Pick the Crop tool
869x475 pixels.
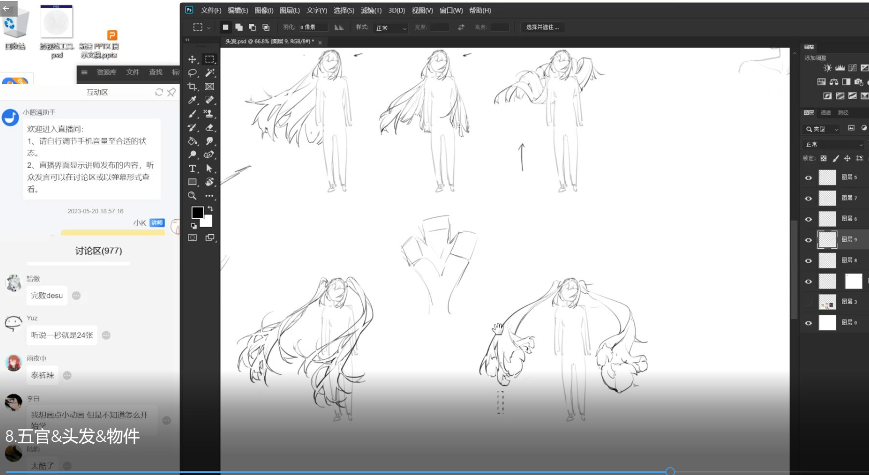(192, 87)
